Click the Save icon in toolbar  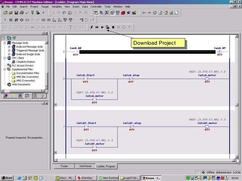tap(16, 13)
